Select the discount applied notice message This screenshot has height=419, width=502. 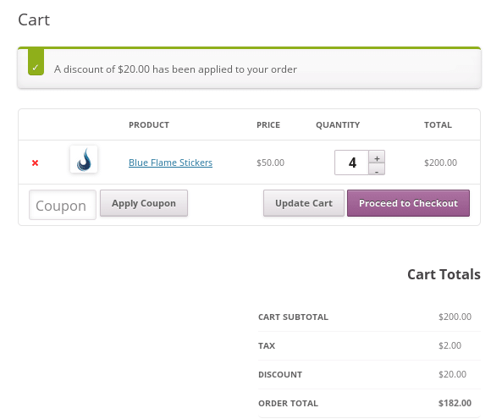(x=175, y=69)
